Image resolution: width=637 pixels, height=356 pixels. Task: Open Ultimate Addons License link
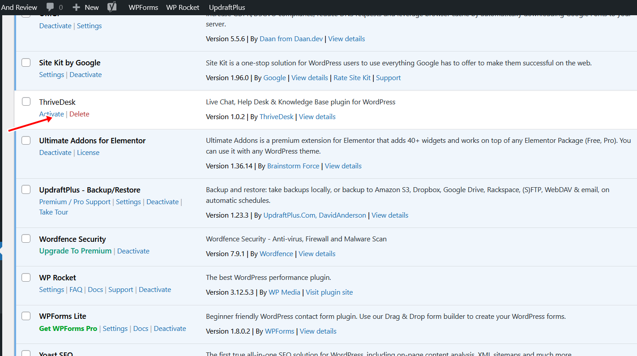coord(88,153)
